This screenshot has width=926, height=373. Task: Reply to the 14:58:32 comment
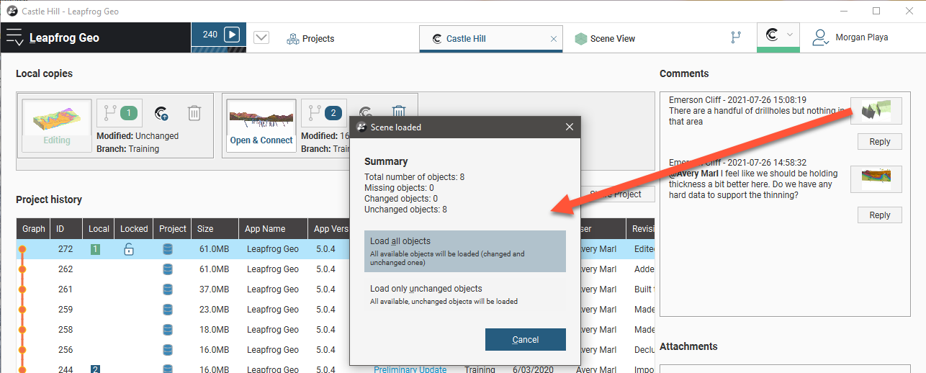click(x=879, y=215)
